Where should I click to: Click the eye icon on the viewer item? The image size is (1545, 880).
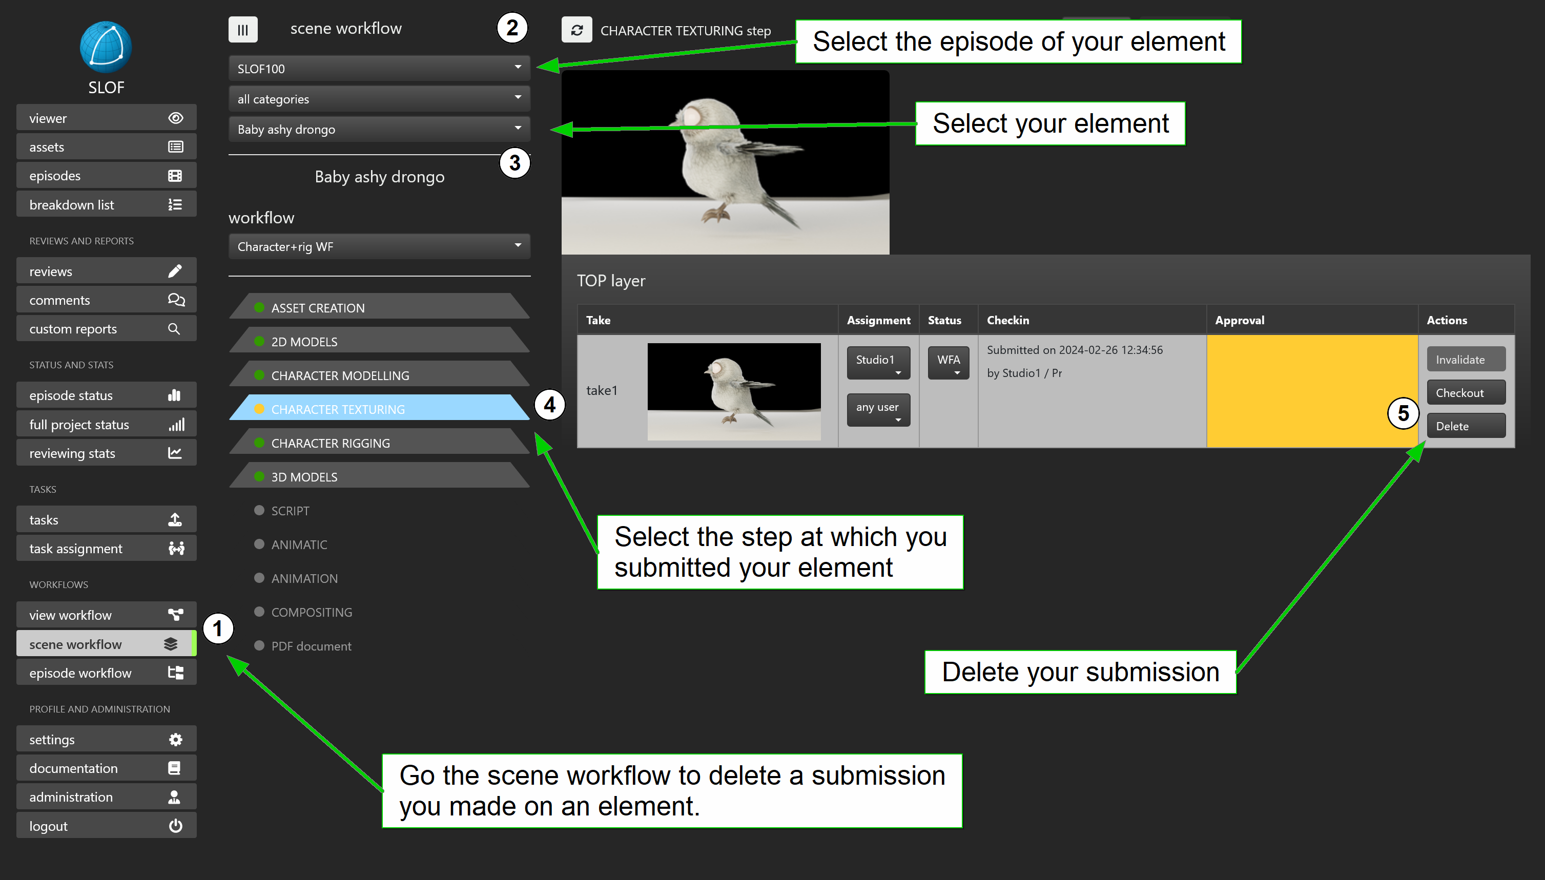[175, 118]
